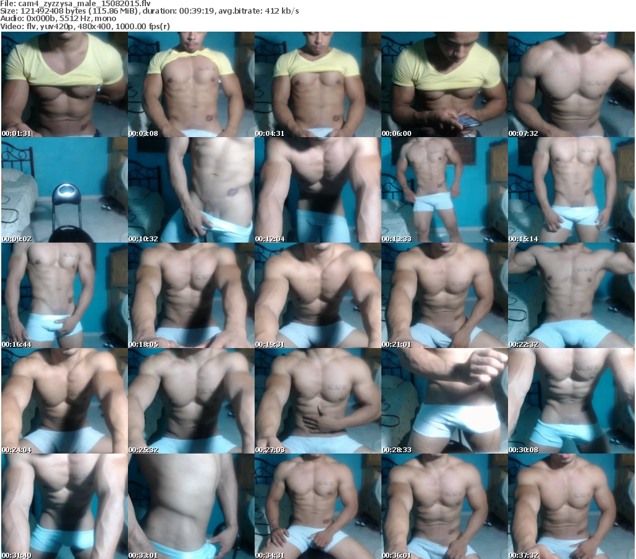Image resolution: width=636 pixels, height=559 pixels.
Task: Open the frame at timestamp 00:19:31
Action: coord(317,295)
